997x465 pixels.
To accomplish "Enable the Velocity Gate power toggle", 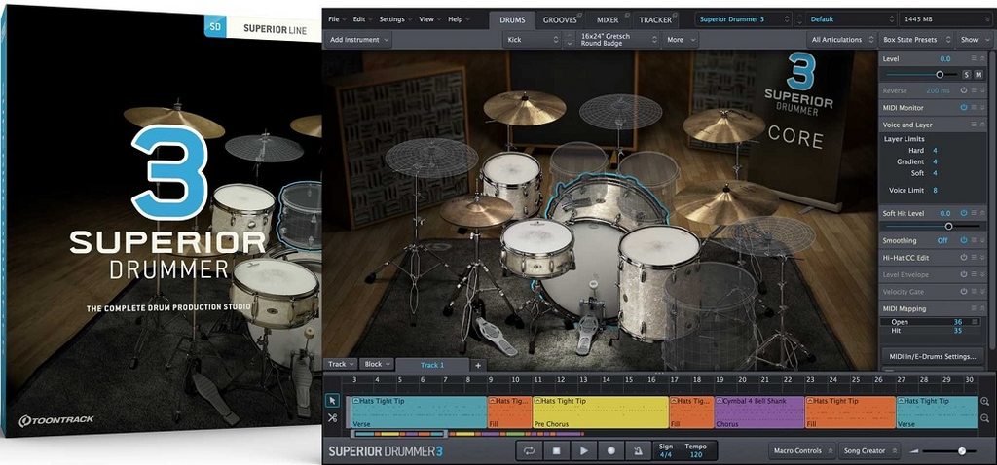I will coord(964,292).
